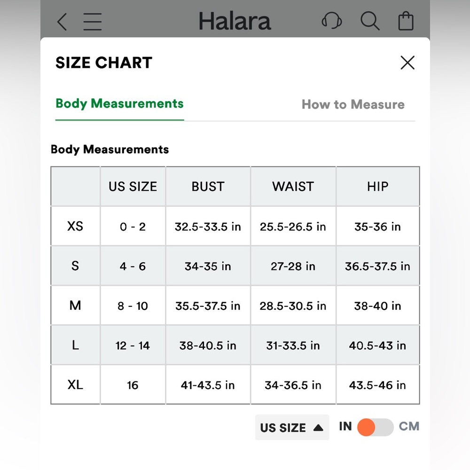Switch to How to Measure tab
Screen dimensions: 470x470
353,104
